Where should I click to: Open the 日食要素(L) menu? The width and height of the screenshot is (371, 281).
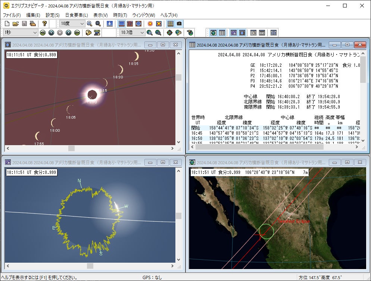pos(76,15)
